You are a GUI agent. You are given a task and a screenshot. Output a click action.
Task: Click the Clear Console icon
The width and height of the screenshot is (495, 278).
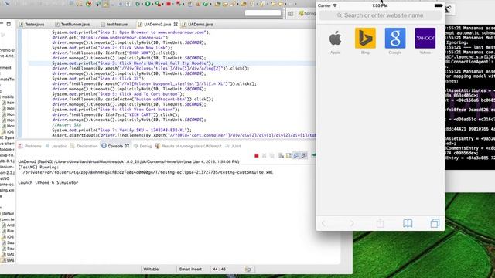tap(281, 156)
